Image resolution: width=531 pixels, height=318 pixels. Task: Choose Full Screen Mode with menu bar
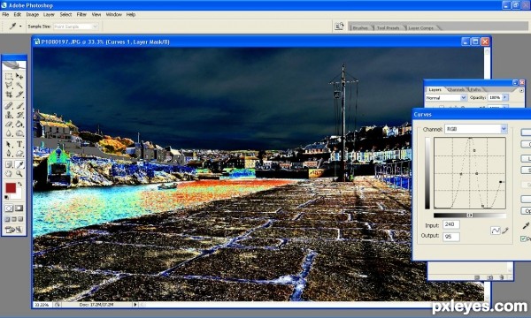[x=14, y=219]
